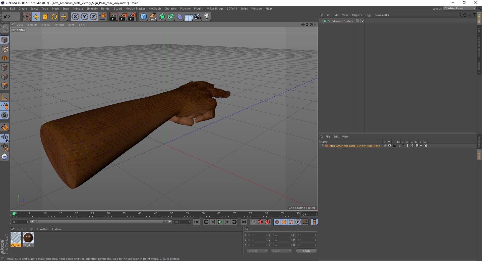Select Afro_American_Male_Victory_Sign_Pose layer
This screenshot has height=261, width=482.
[354, 146]
